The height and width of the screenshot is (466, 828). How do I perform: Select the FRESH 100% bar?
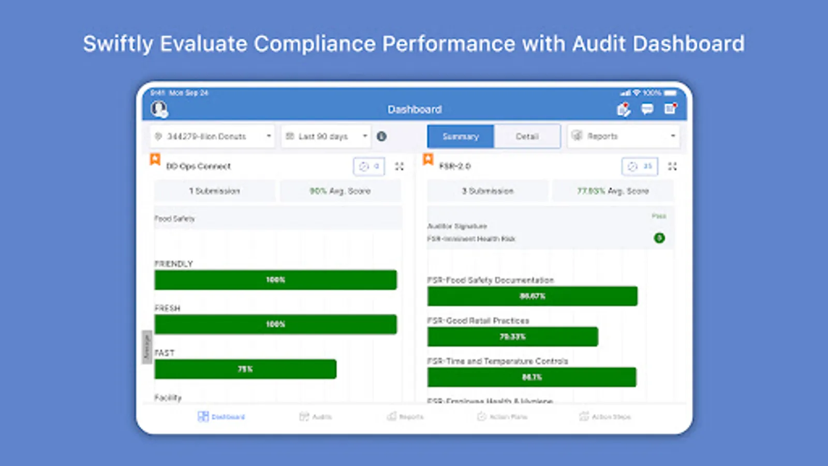pos(276,324)
